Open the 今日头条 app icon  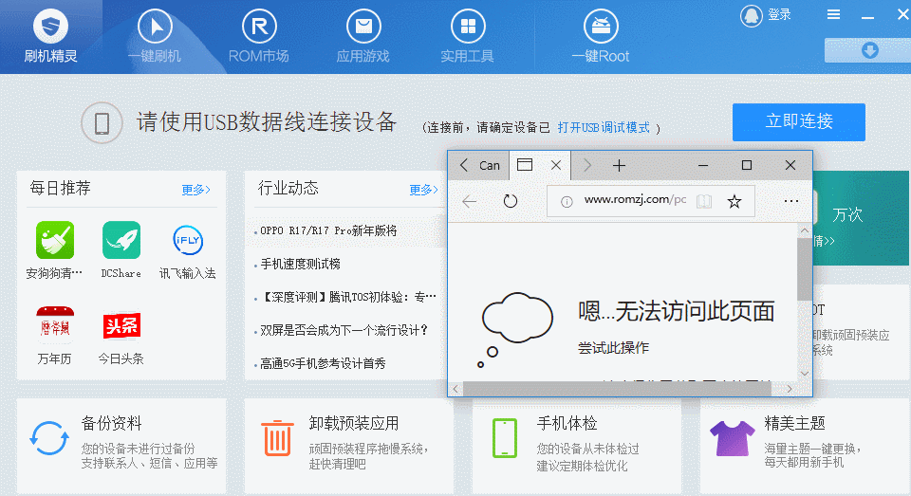121,326
